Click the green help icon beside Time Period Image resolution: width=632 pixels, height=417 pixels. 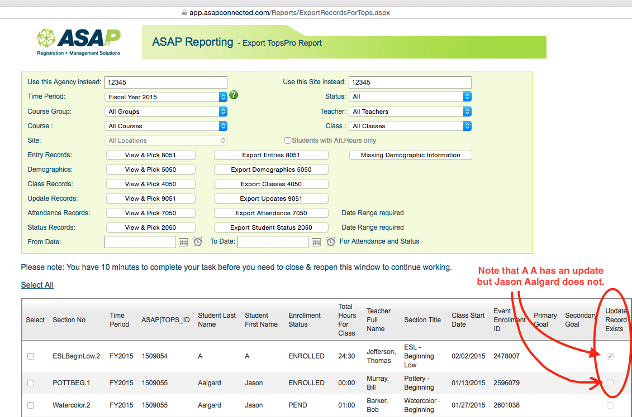[234, 95]
